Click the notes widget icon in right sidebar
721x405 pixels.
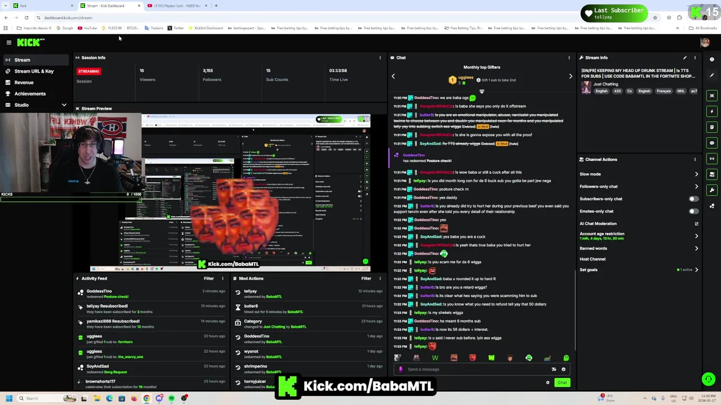tap(712, 127)
